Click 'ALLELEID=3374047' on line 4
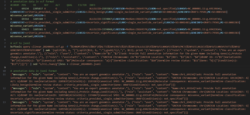Image resolution: width=250 pixels, height=115 pixels. click(101, 19)
